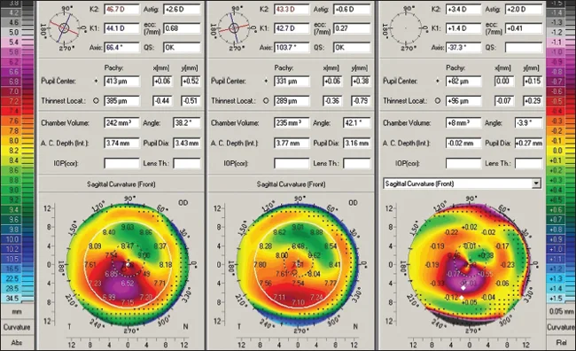Click the mm unit button on left scale
576x351 pixels.
click(x=17, y=311)
